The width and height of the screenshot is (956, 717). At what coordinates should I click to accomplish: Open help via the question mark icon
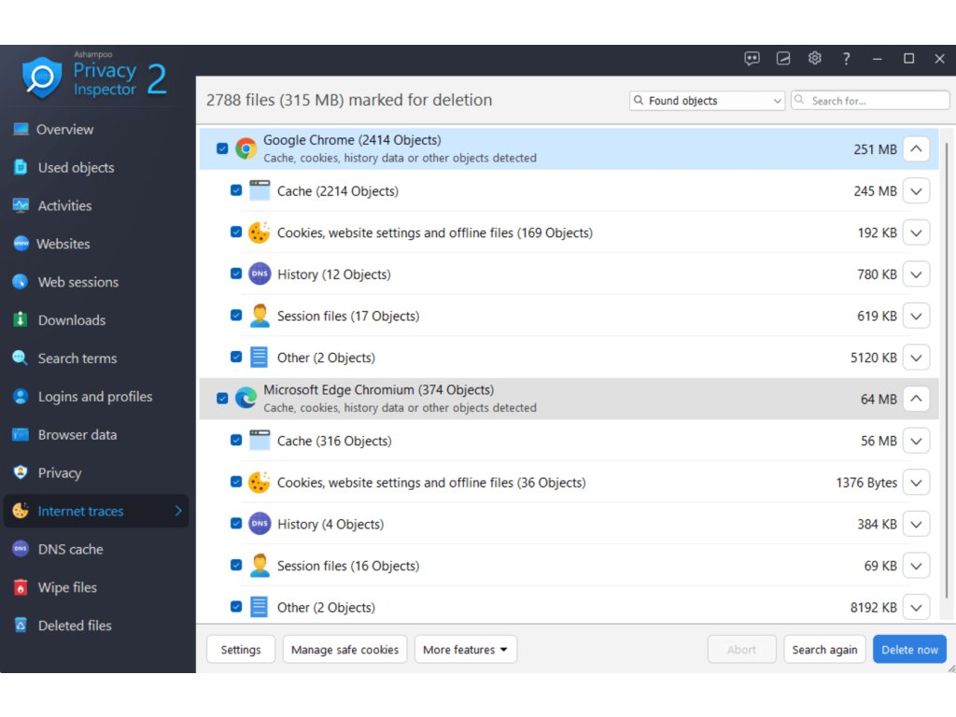coord(846,59)
